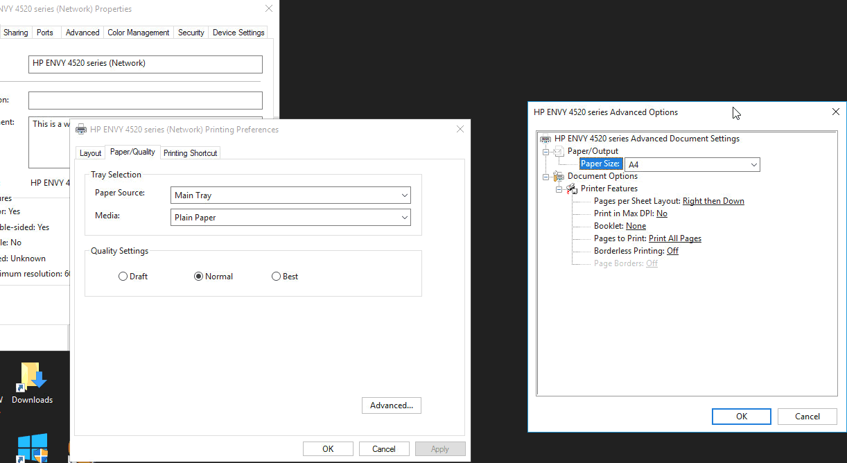847x463 pixels.
Task: Select the Normal quality option
Action: click(x=199, y=277)
